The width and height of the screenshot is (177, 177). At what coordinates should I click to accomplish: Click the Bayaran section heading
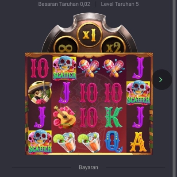pos(88,167)
